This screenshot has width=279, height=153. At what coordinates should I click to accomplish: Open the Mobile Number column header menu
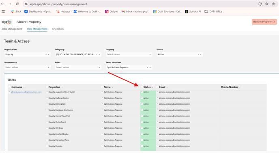(x=240, y=87)
